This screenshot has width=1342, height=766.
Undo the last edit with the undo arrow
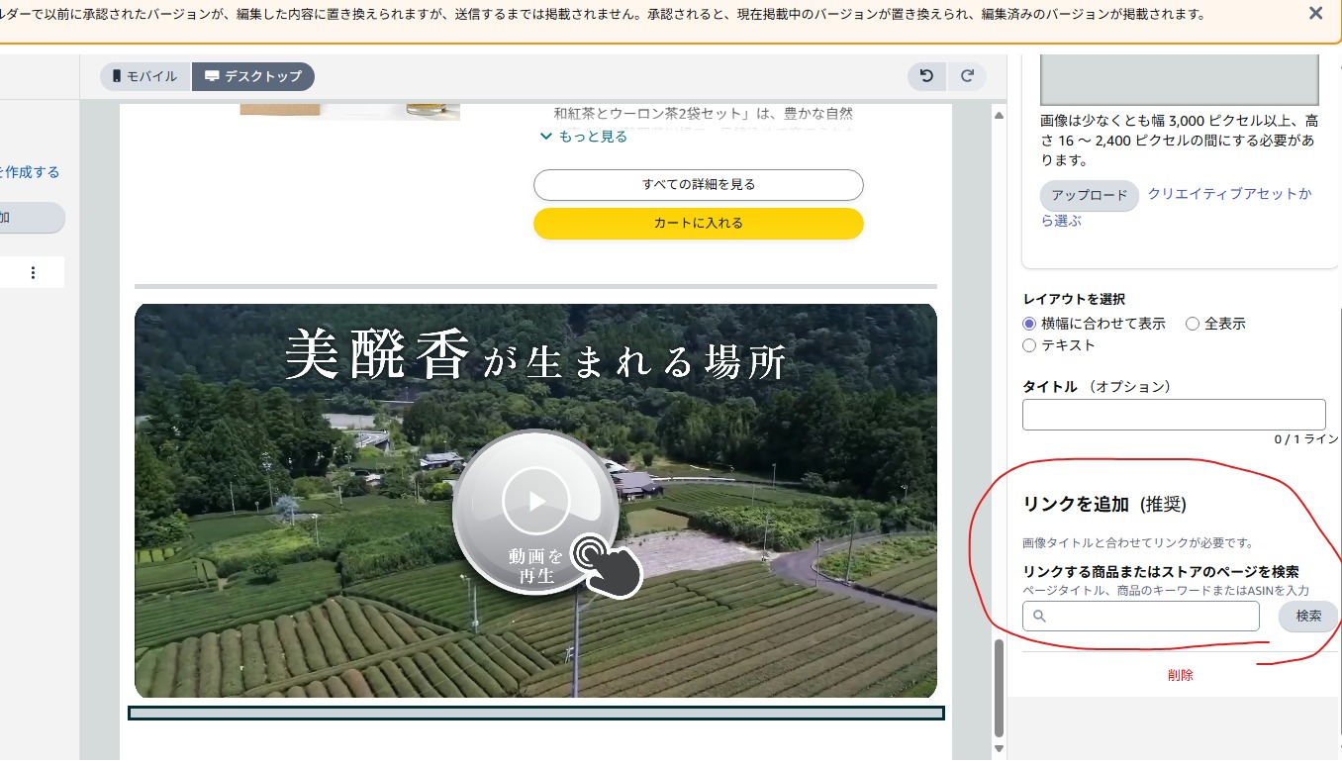point(926,76)
